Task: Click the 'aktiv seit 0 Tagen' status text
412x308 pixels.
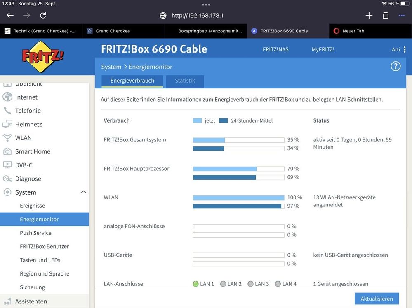Action: [352, 143]
